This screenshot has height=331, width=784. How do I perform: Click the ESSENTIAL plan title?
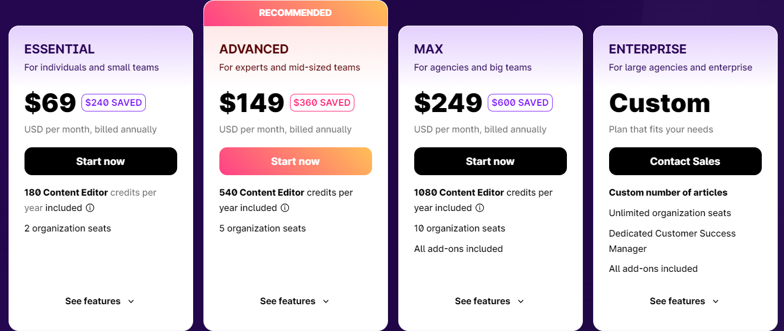pos(59,49)
